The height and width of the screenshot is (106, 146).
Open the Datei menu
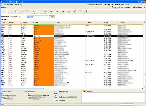point(4,5)
